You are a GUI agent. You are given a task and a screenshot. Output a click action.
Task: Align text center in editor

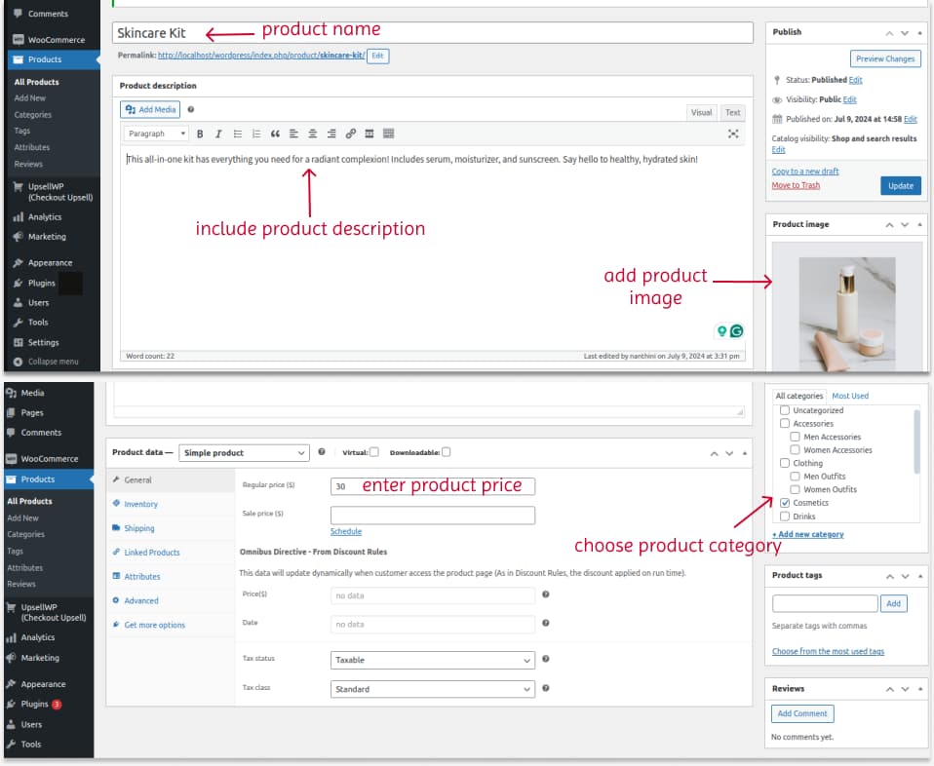point(313,134)
